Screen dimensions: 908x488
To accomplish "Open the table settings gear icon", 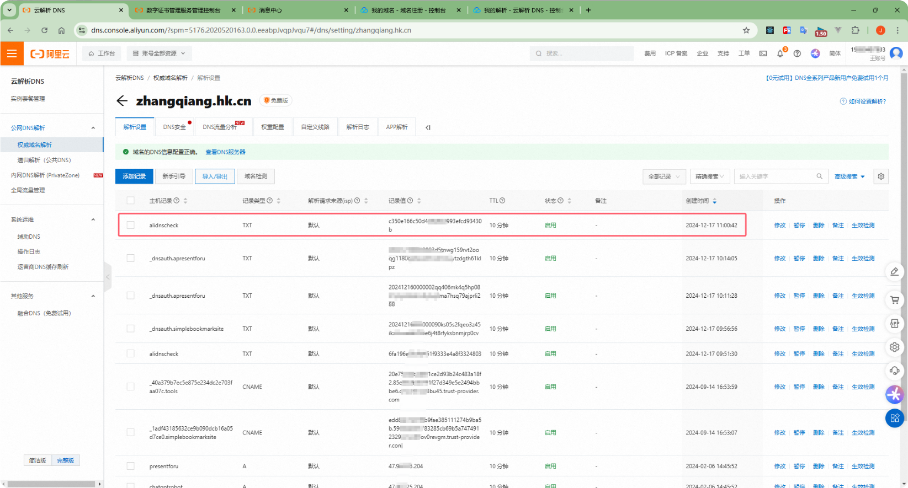I will [881, 176].
